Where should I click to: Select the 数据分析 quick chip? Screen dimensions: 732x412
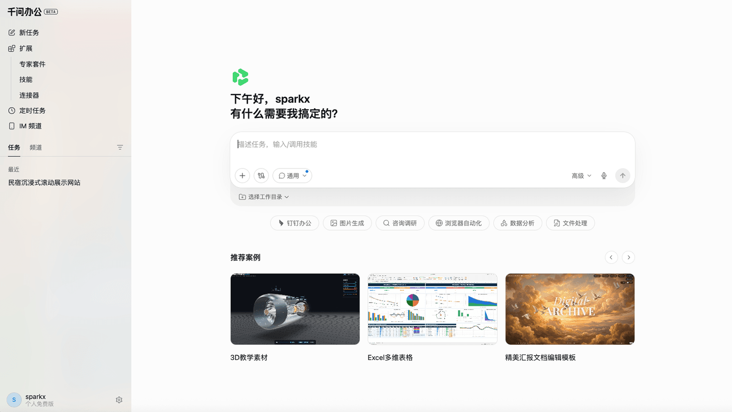pyautogui.click(x=517, y=223)
